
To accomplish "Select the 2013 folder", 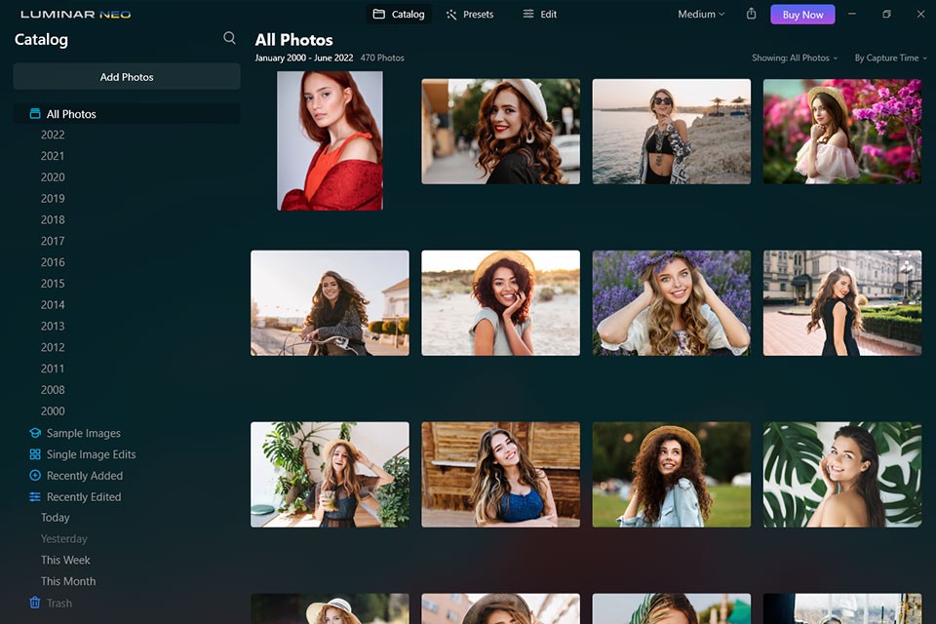I will (x=53, y=326).
